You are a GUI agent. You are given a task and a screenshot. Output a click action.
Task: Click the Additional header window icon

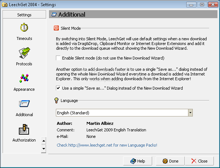pos(54,15)
